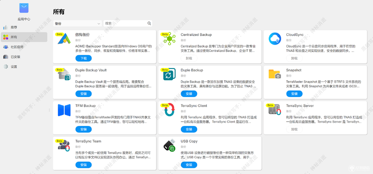Viewport: 373px width, 174px height.
Task: Select 社区应用 in the sidebar
Action: [24, 47]
